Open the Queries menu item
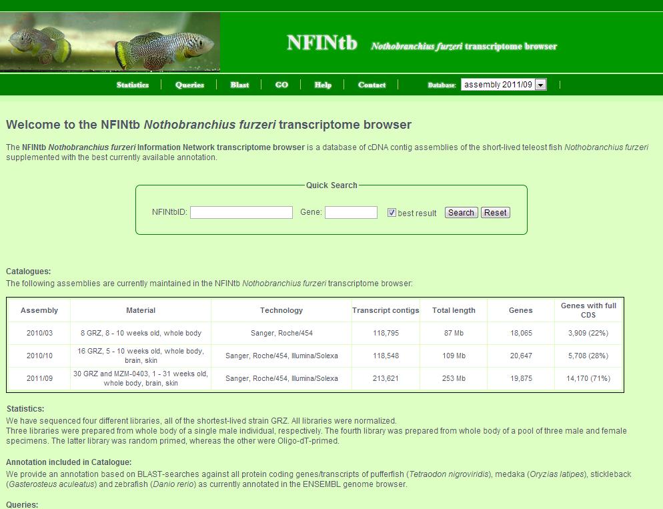 click(x=189, y=85)
